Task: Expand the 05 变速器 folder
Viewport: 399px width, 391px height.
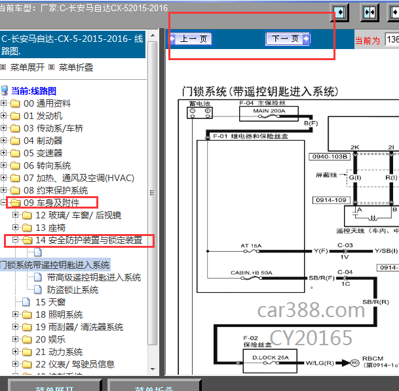Action: pyautogui.click(x=3, y=152)
